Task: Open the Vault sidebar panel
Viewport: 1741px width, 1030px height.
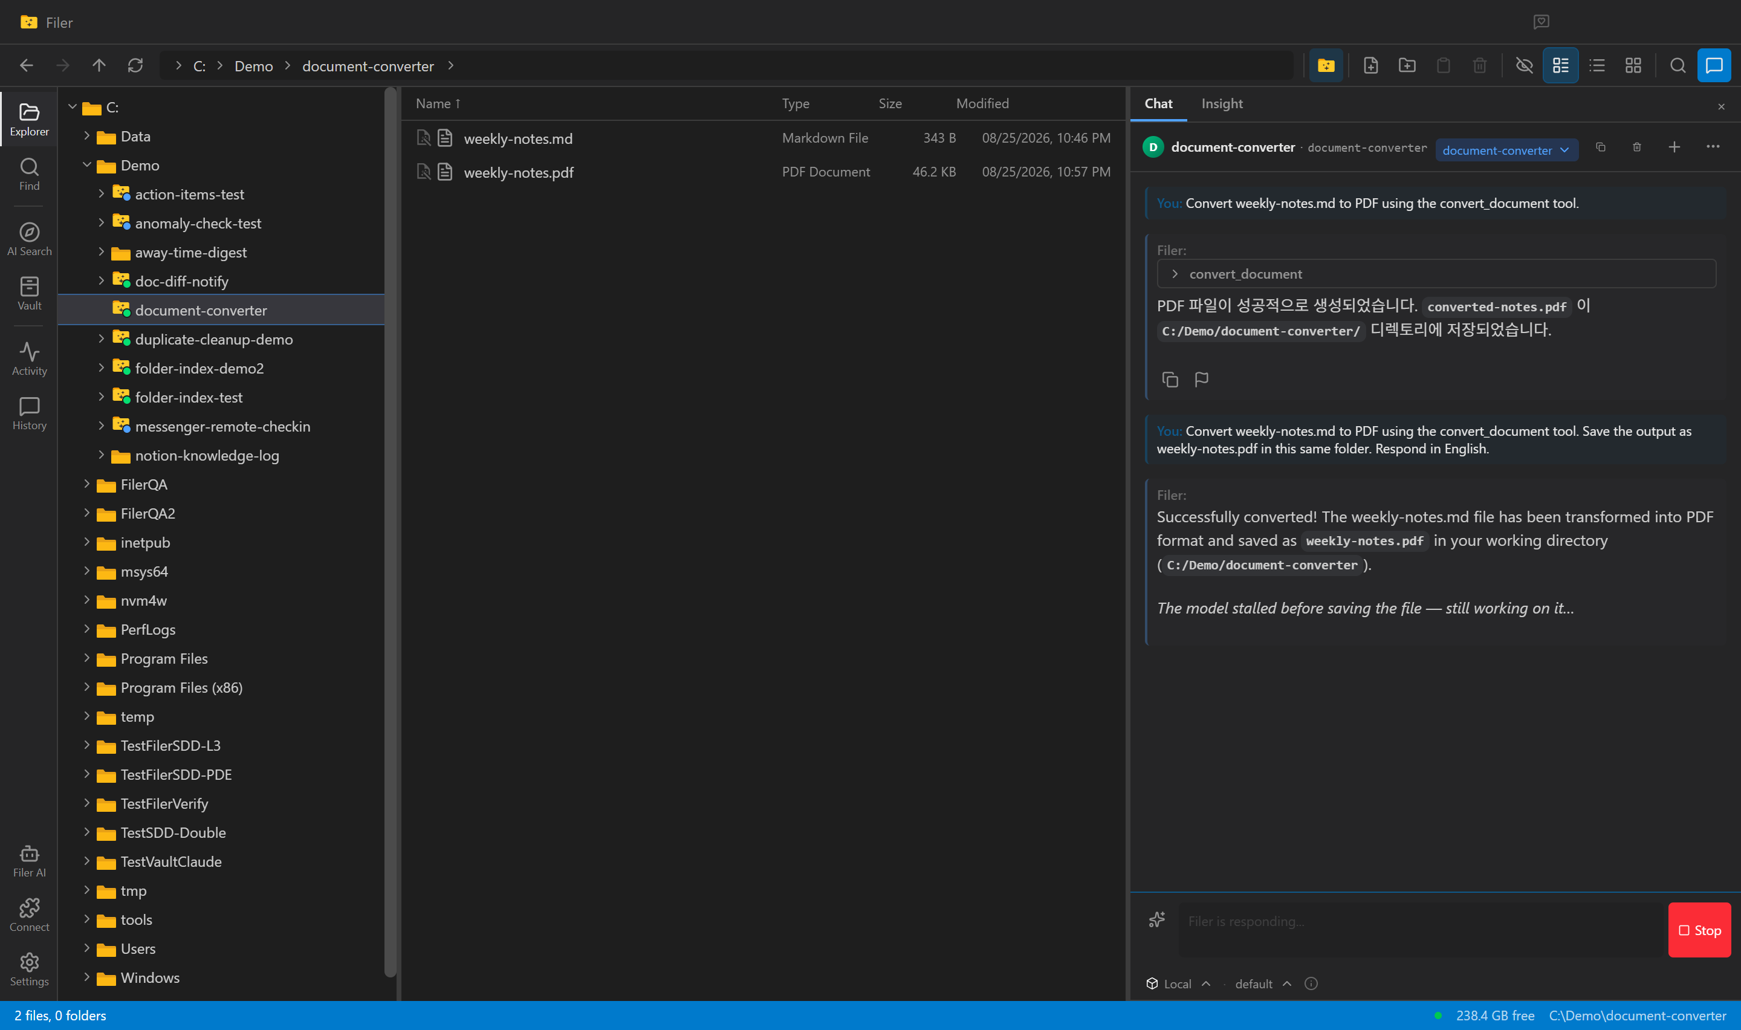Action: pos(29,294)
